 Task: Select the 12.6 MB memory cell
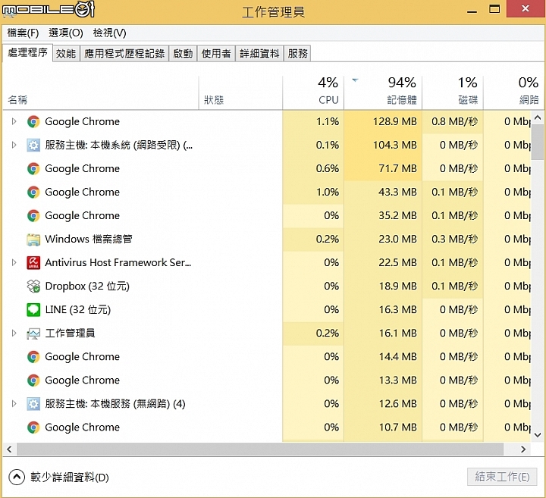(383, 404)
